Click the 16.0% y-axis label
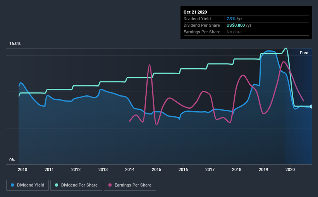The image size is (318, 197). coord(15,44)
